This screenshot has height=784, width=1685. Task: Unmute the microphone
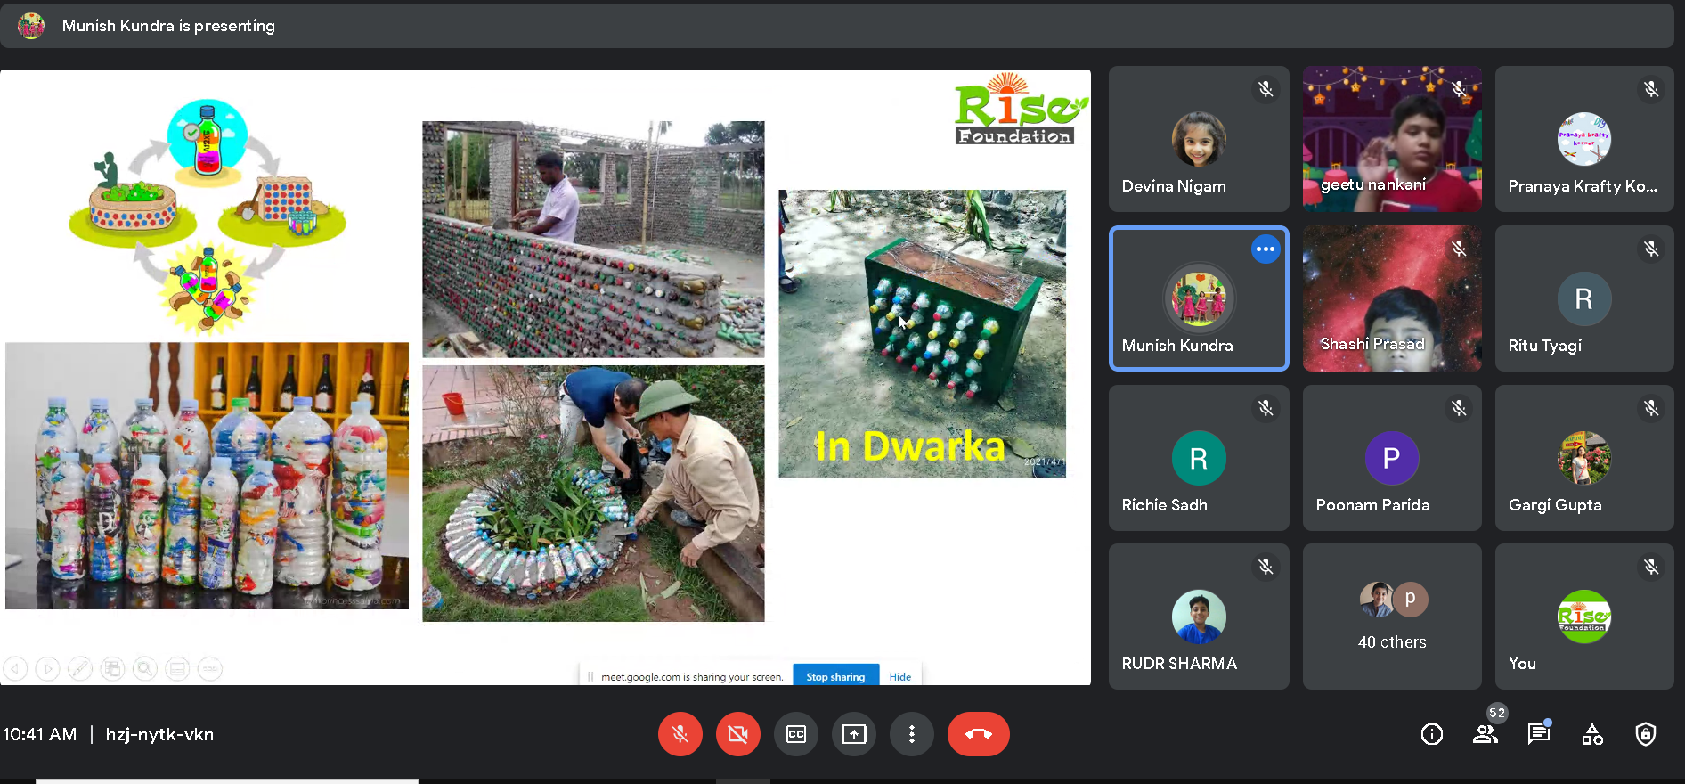[x=680, y=734]
